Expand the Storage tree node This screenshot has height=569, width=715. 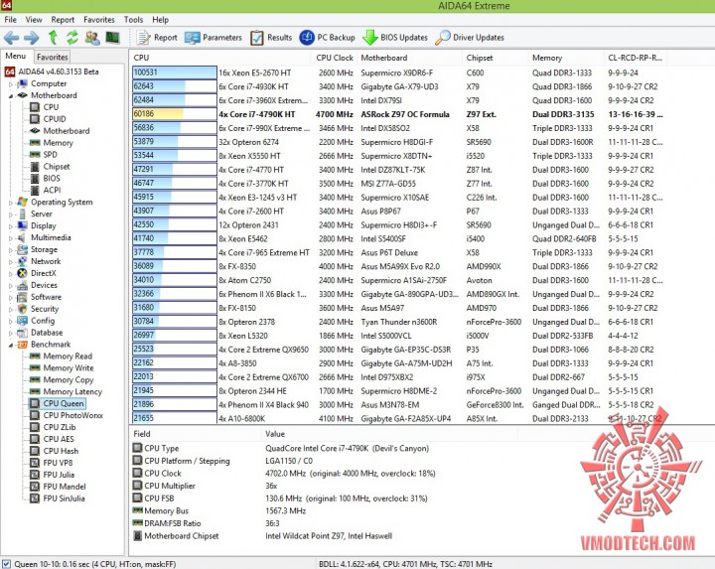(x=11, y=250)
